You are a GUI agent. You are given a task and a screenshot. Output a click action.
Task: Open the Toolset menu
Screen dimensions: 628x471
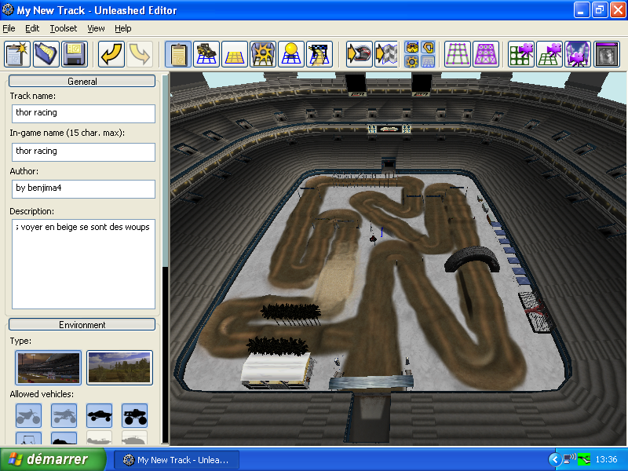pos(64,28)
